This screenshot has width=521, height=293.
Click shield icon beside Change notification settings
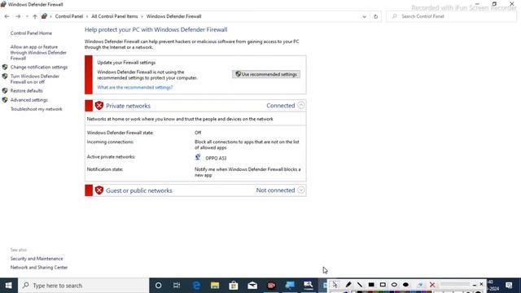point(5,67)
